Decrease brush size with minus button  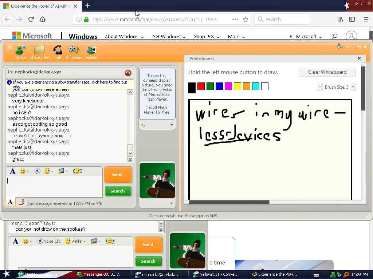320,87
